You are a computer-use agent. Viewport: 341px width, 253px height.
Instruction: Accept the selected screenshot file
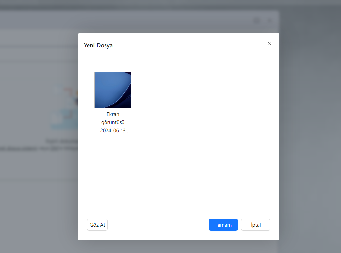[223, 225]
